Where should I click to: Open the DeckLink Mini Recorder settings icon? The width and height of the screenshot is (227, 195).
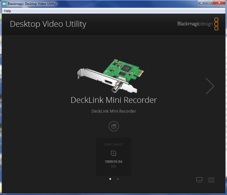coord(113,126)
